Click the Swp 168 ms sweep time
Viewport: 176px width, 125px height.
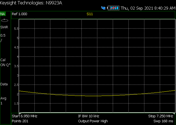(x=163, y=121)
